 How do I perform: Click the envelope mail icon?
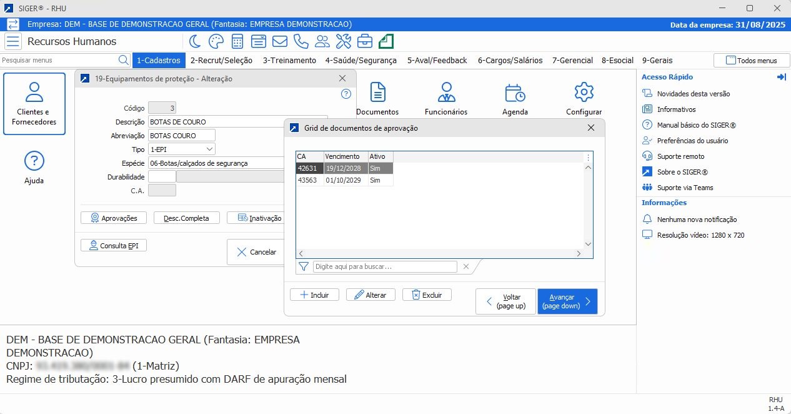(x=279, y=41)
